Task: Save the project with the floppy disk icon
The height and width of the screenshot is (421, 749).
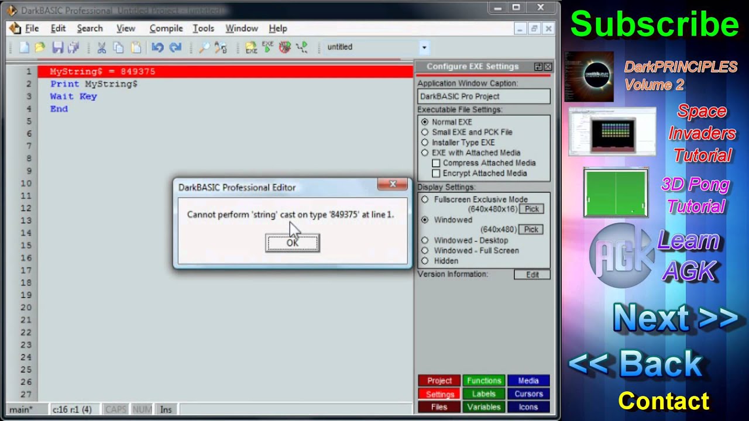Action: (x=57, y=47)
